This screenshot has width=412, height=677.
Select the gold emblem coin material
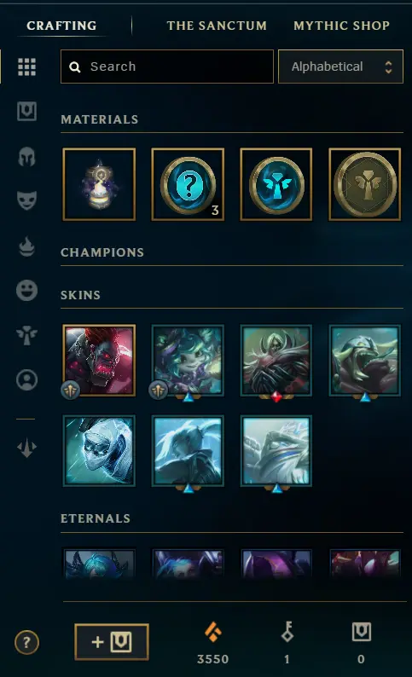pos(365,184)
